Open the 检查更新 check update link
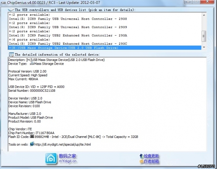217x169 pixels. [151, 156]
